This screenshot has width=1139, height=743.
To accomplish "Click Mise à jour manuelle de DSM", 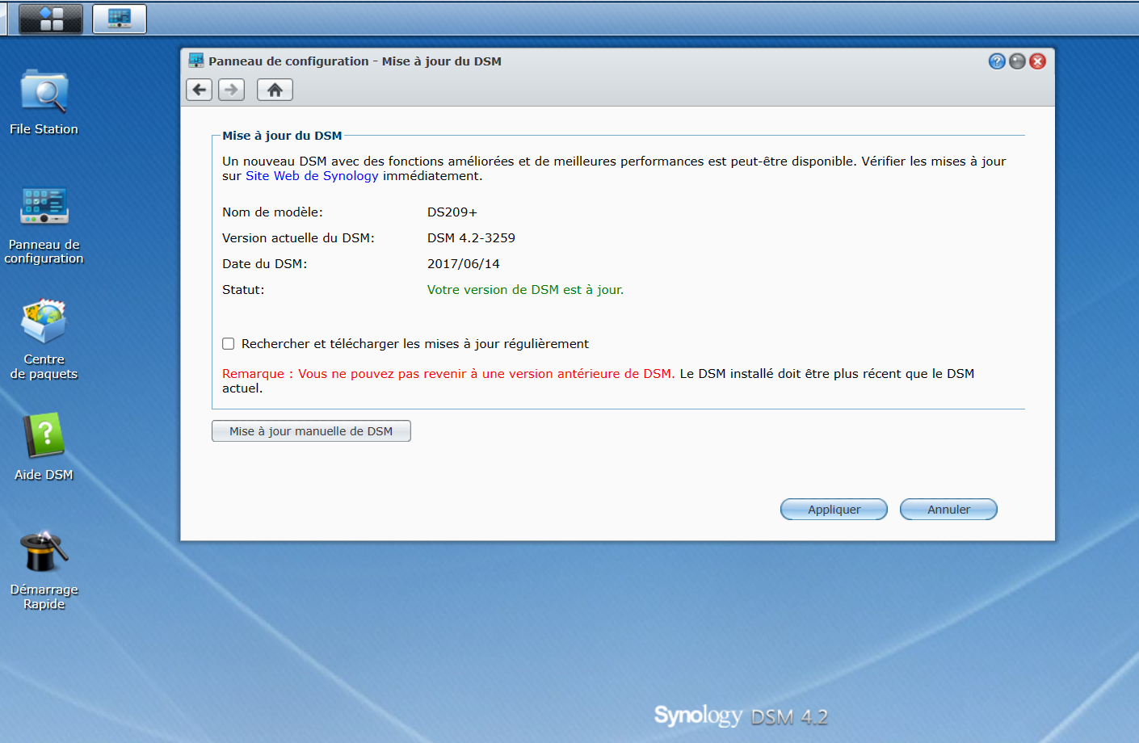I will point(311,431).
